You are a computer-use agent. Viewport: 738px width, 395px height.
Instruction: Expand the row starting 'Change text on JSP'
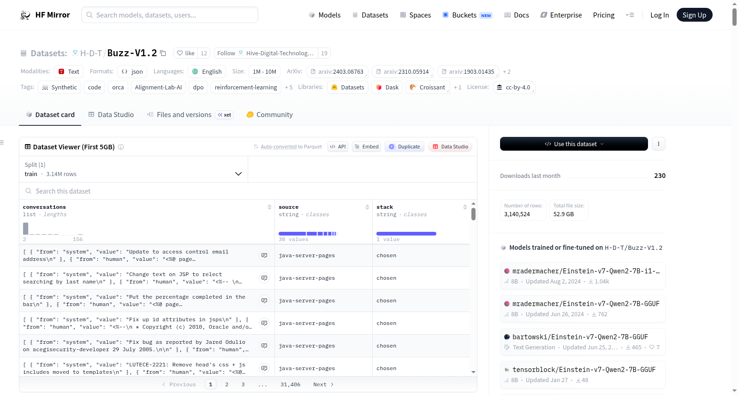click(x=264, y=278)
